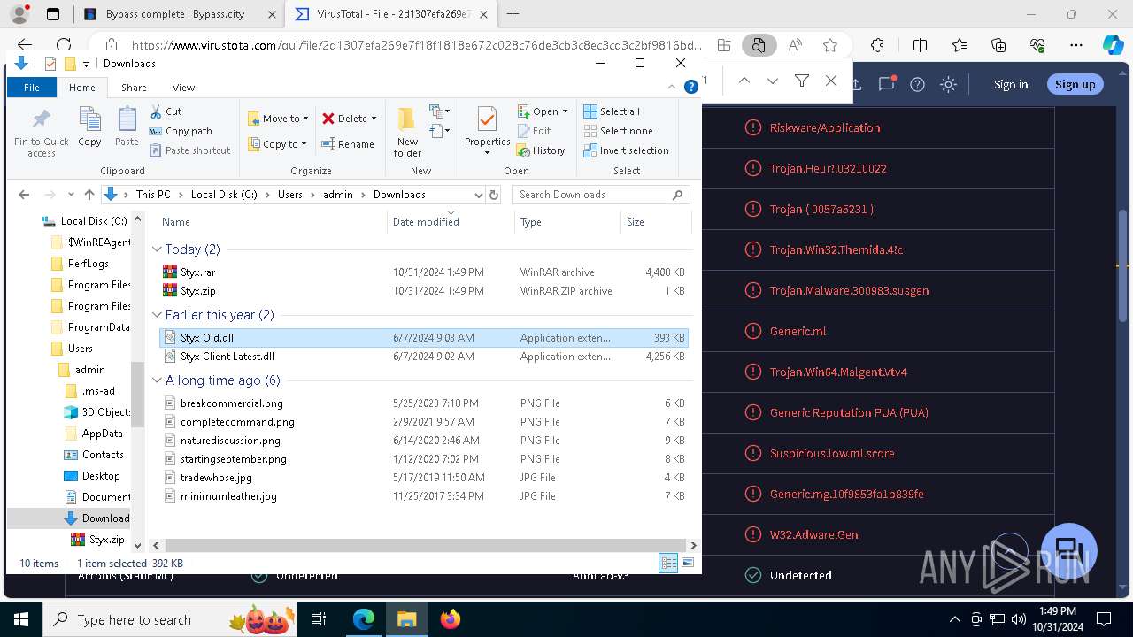Click the Up one level arrow in Explorer
The height and width of the screenshot is (637, 1133).
(x=89, y=195)
